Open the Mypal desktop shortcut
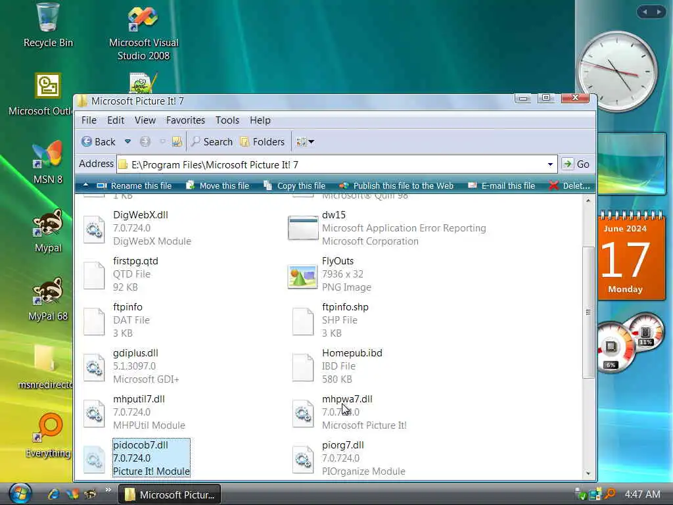 tap(47, 231)
